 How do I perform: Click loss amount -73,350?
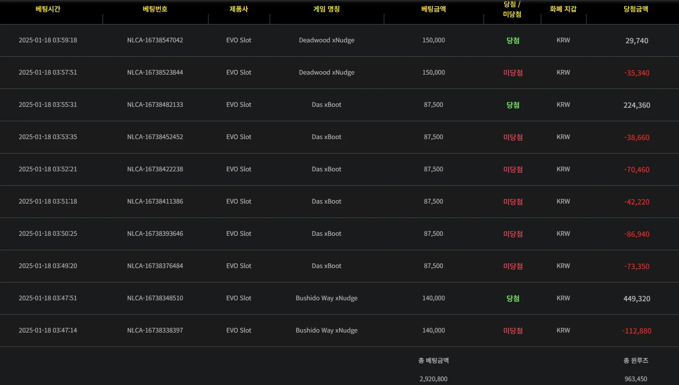coord(637,267)
